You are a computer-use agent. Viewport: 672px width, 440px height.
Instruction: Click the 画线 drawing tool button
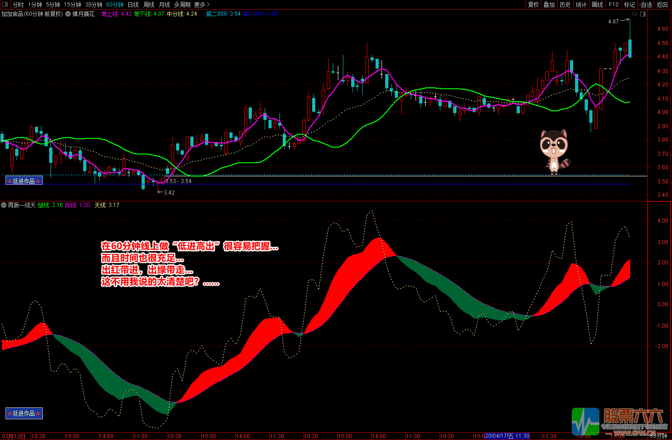[597, 5]
